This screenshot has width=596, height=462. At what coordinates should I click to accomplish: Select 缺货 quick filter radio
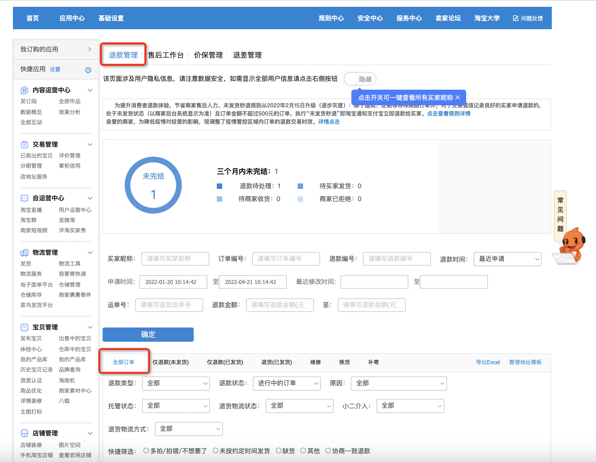click(x=279, y=451)
